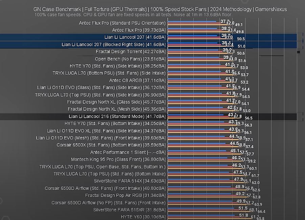The image size is (305, 220).
Task: Click the 51.6 value for Open Bench
Action: pos(242,61)
